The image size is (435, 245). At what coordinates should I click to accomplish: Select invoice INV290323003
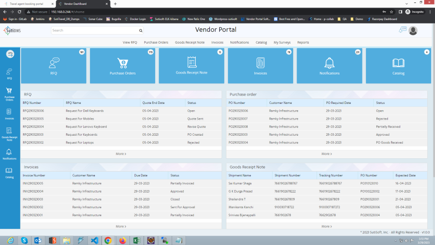(x=33, y=199)
